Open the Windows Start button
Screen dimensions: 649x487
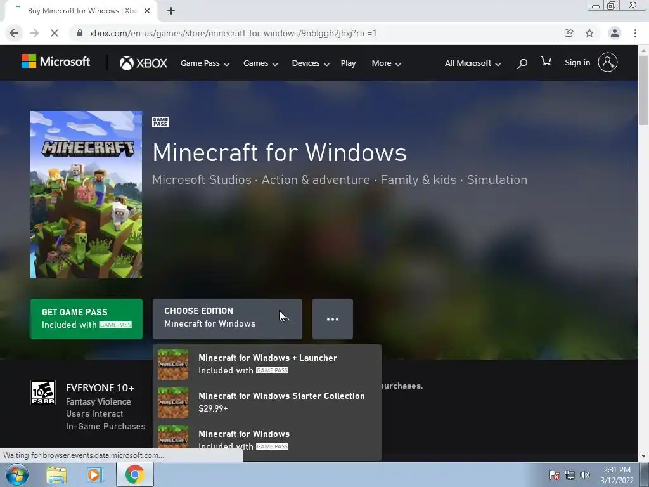[16, 474]
